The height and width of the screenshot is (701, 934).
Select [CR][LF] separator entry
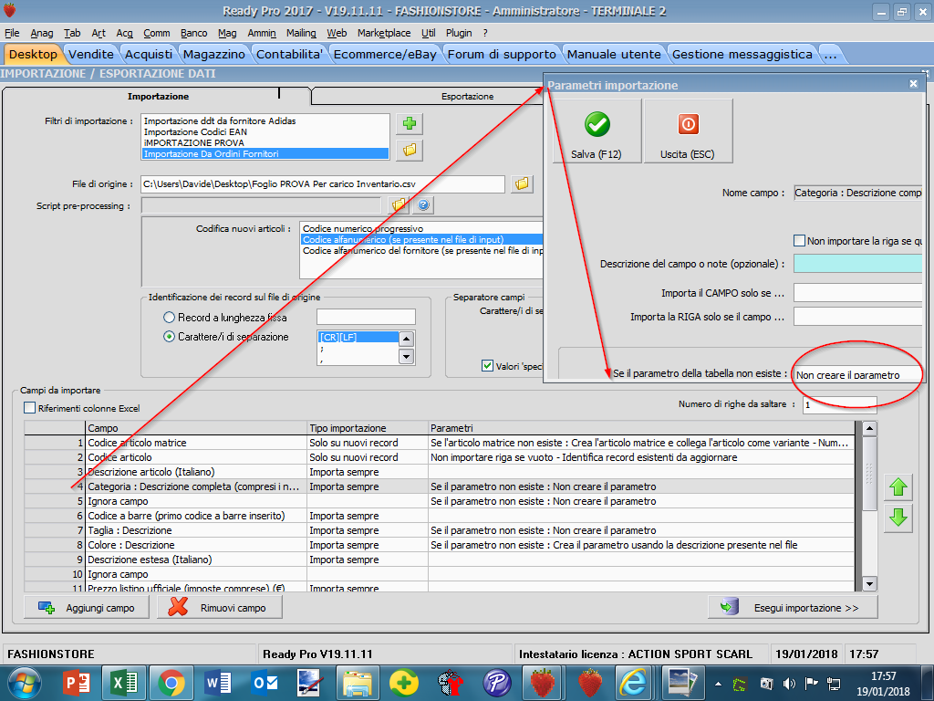(x=358, y=337)
